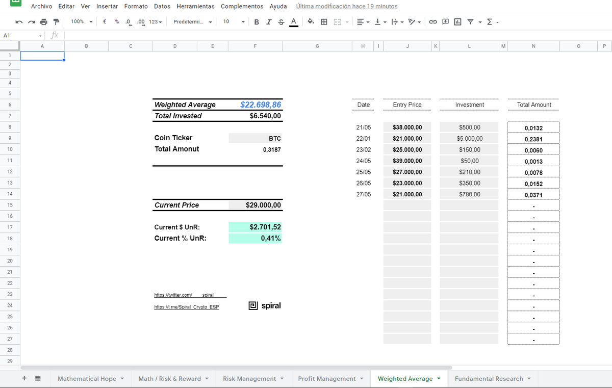Format selection as euro currency
The image size is (612, 388).
pyautogui.click(x=104, y=22)
